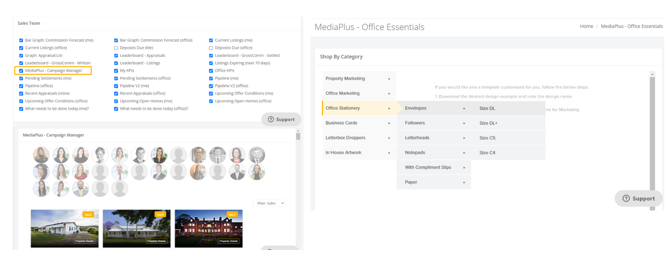Open Support help on the Office Essentials page
Image resolution: width=671 pixels, height=254 pixels.
[x=638, y=198]
